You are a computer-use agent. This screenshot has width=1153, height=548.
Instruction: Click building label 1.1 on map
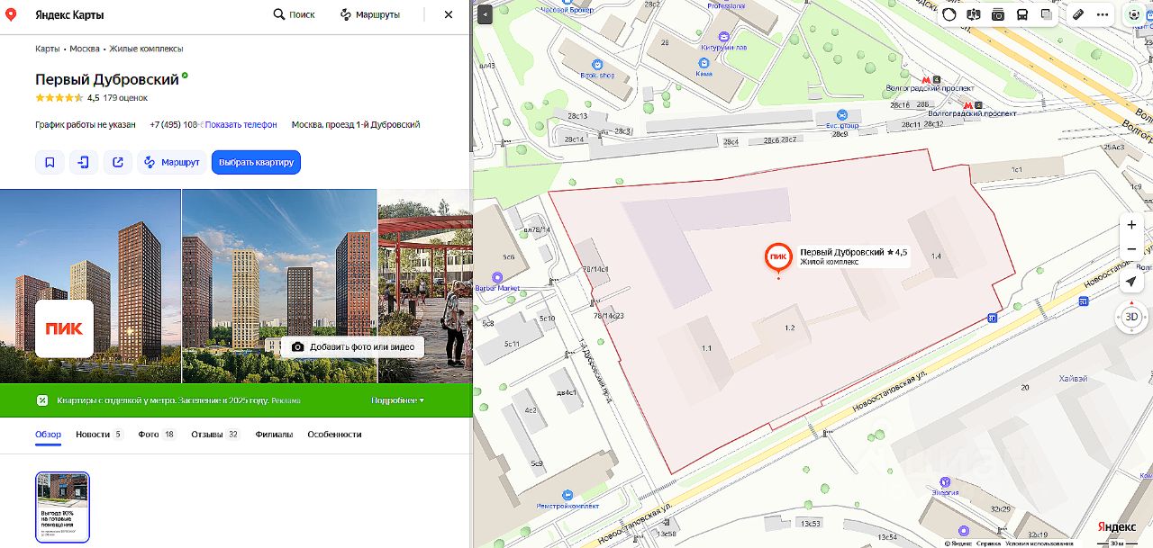point(707,347)
